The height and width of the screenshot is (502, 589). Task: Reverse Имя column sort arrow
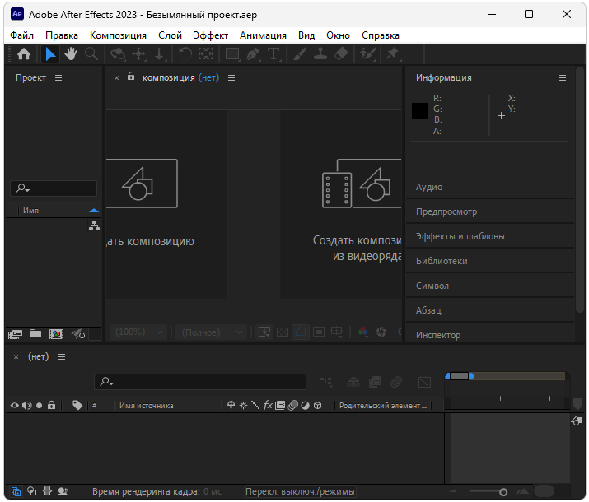[x=94, y=211]
